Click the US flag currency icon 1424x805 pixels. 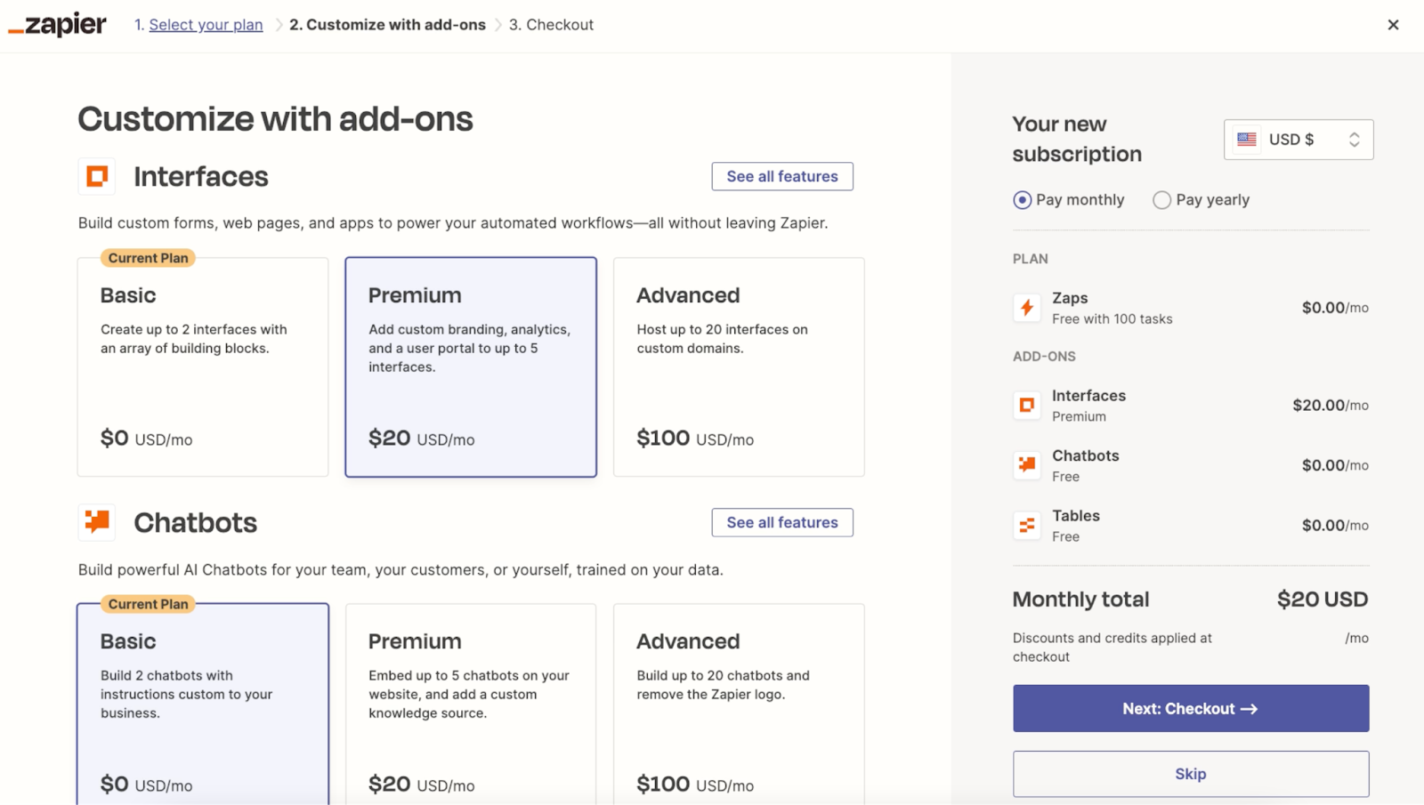1247,140
